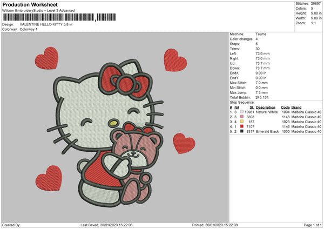The height and width of the screenshot is (229, 324).
Task: Click the Min Stitch value 0.0 mm
Action: tap(261, 88)
